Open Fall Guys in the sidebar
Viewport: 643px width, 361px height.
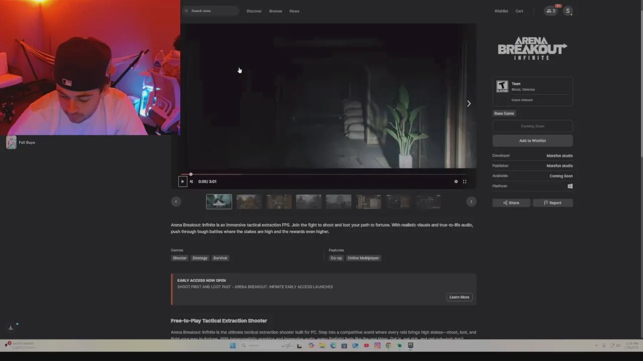[21, 142]
